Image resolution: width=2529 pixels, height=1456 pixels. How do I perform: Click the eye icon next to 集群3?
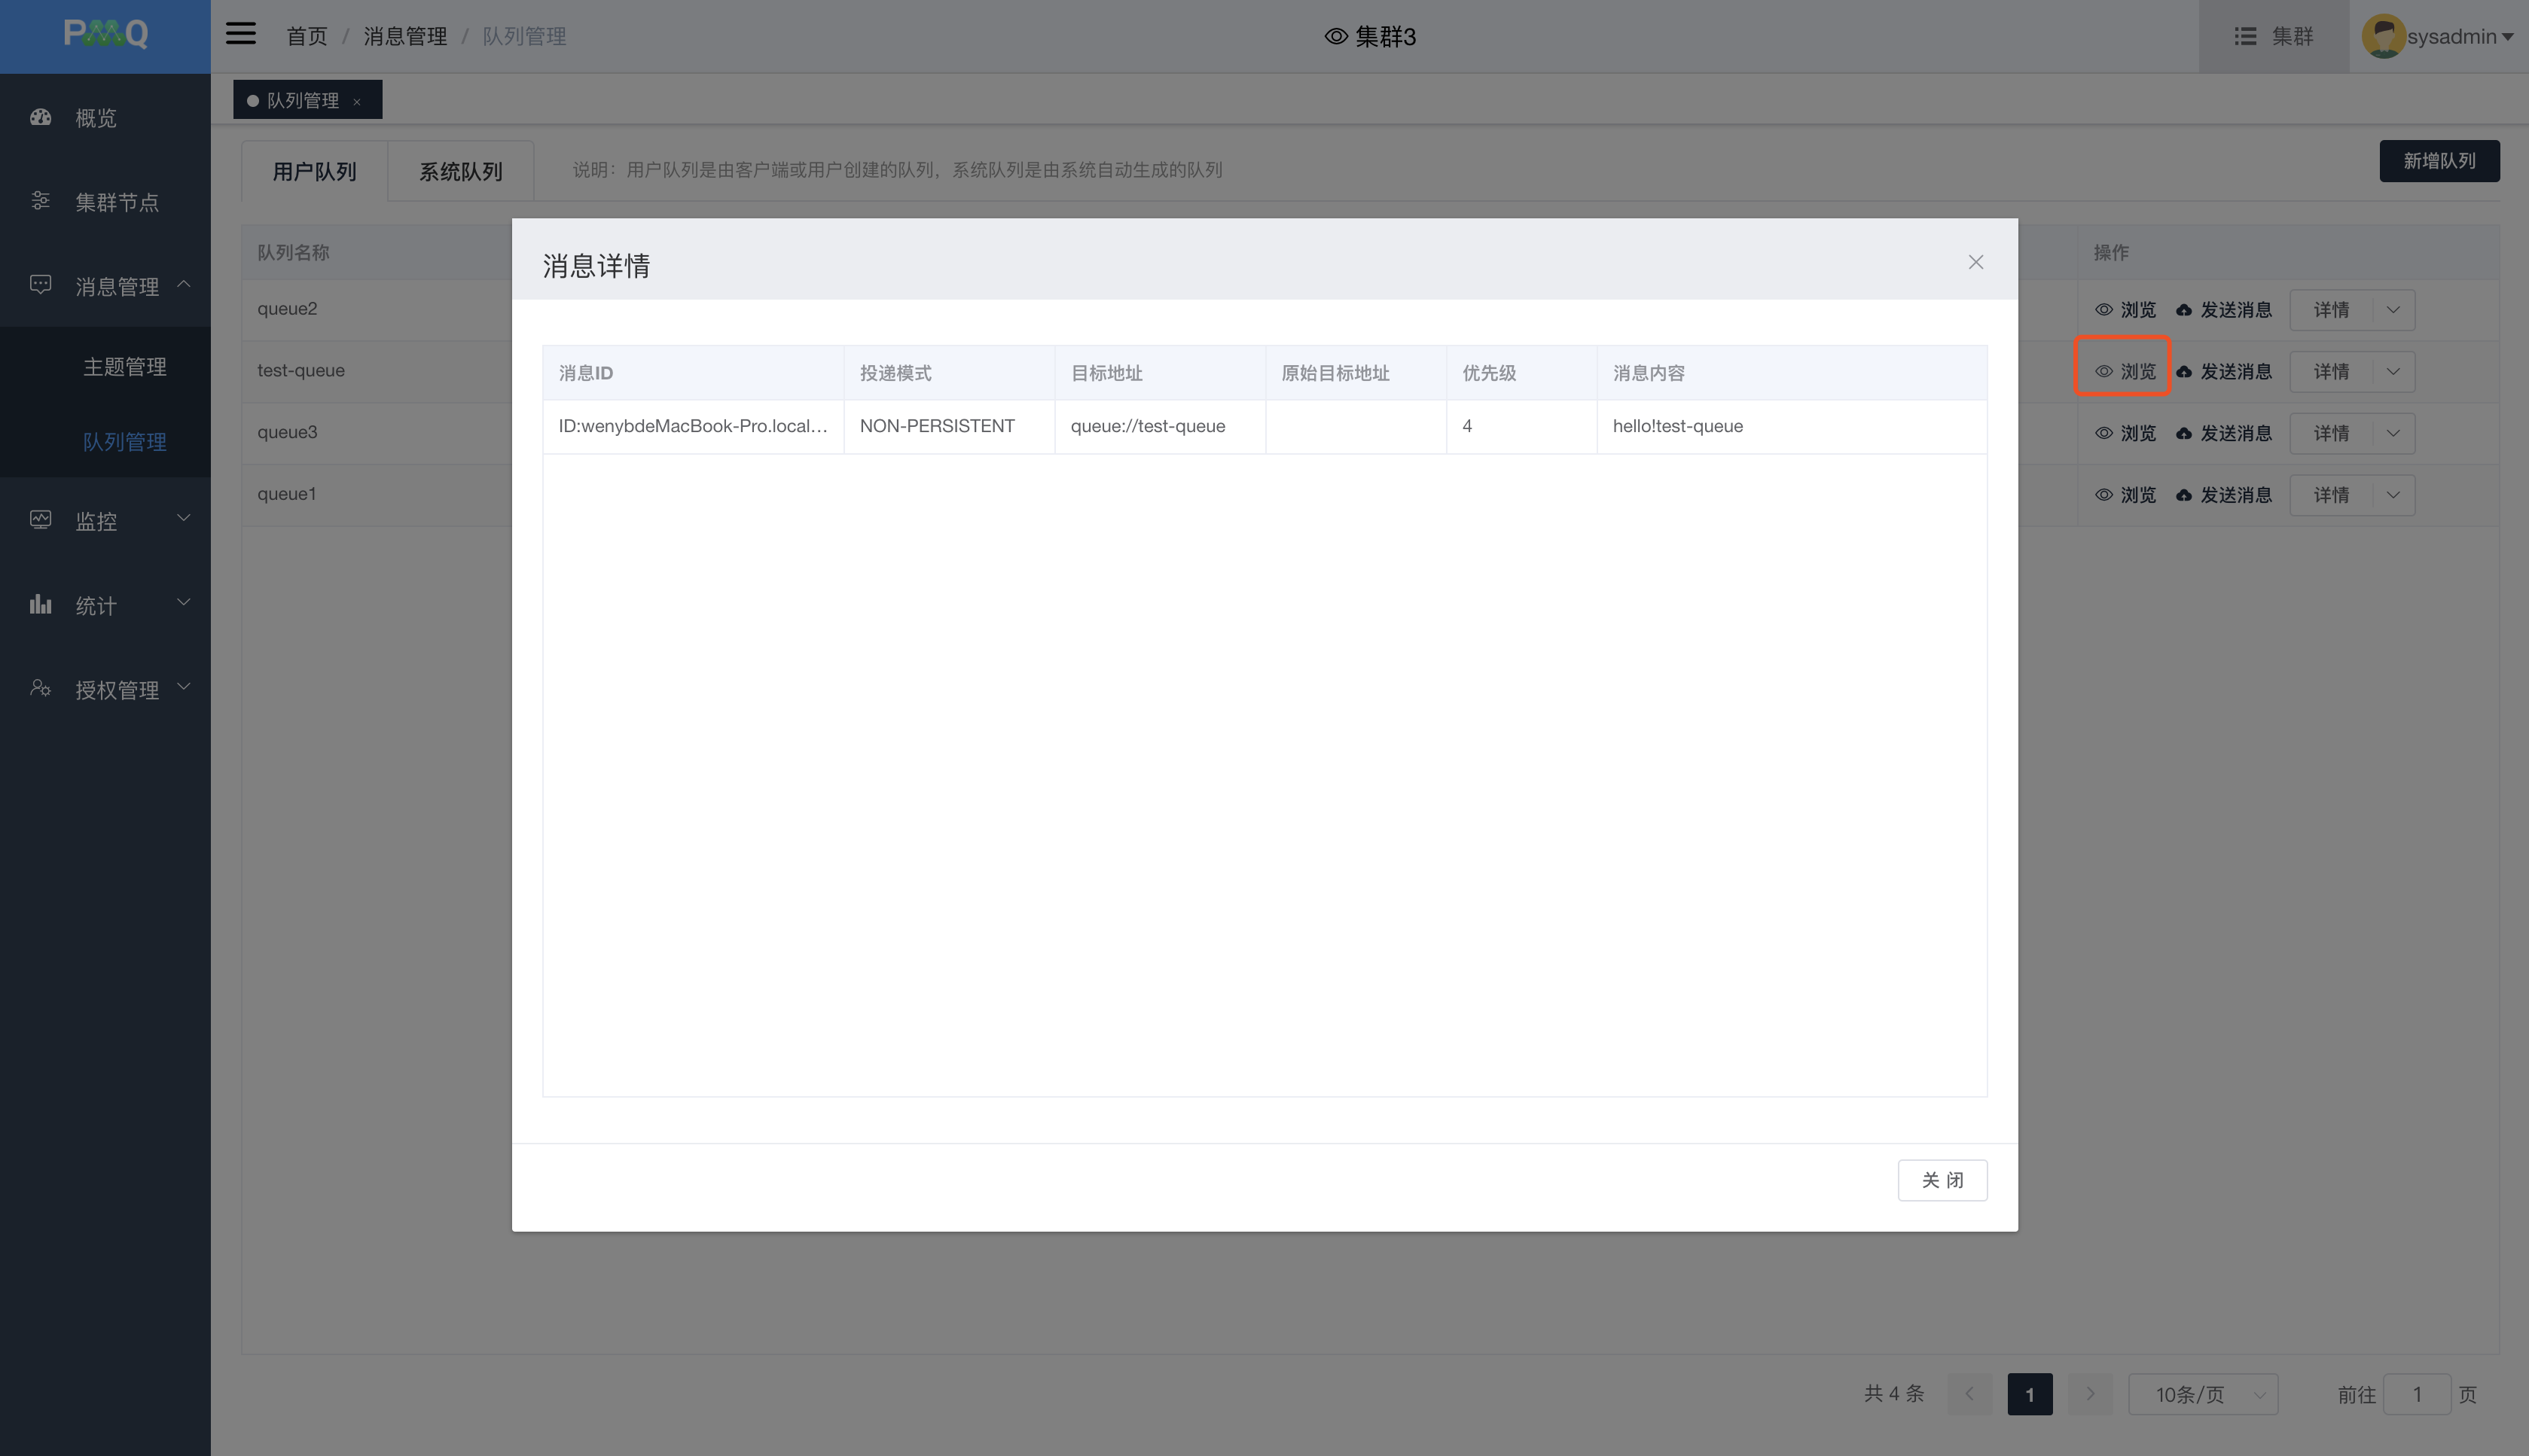[1335, 37]
